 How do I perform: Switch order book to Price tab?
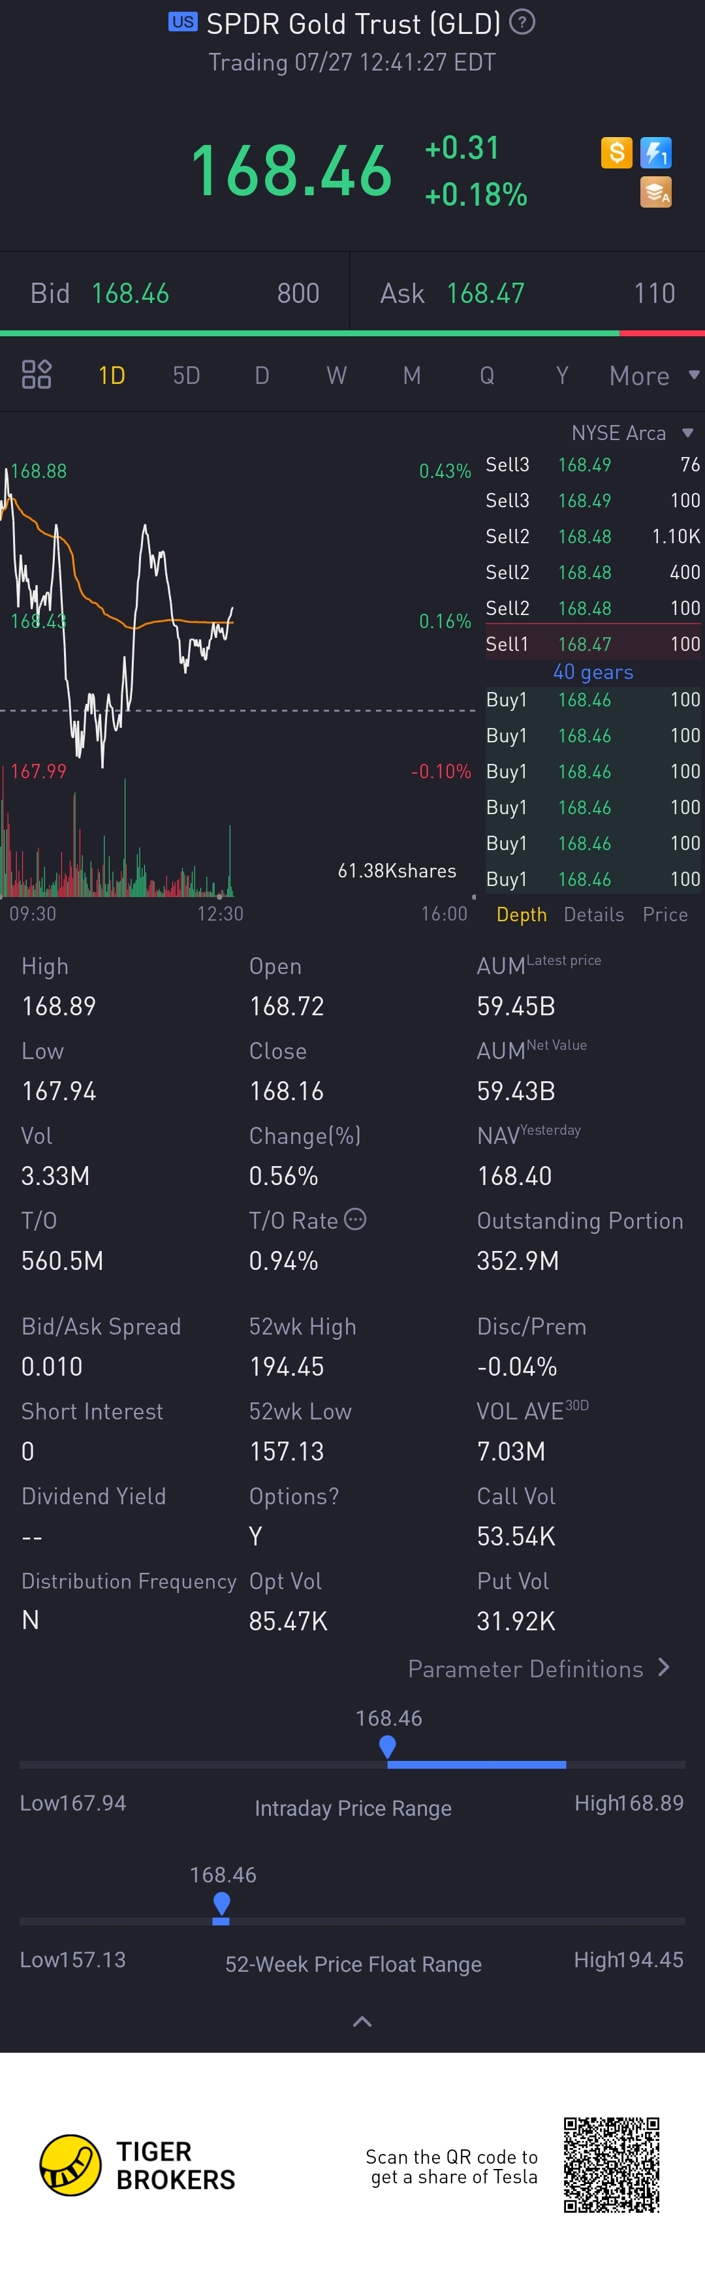665,914
